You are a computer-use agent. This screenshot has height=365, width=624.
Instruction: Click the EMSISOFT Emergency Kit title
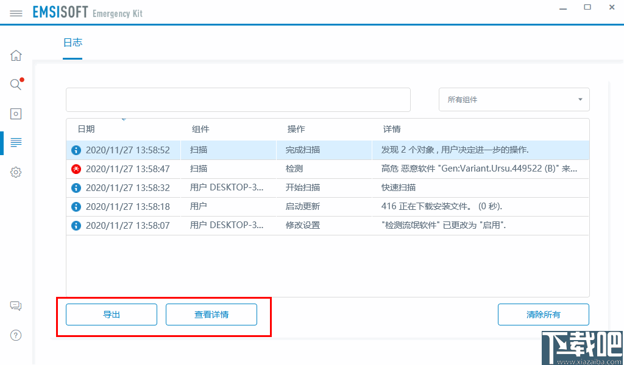click(88, 12)
